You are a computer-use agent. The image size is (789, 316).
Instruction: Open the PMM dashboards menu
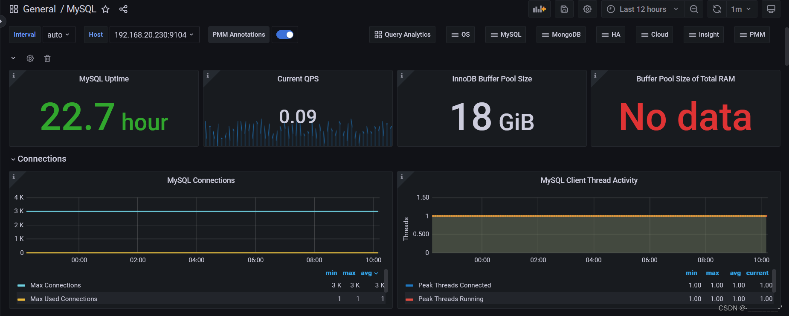coord(752,35)
